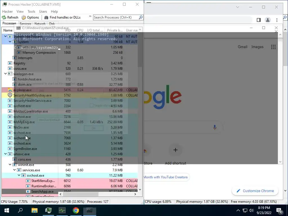Image resolution: width=288 pixels, height=216 pixels.
Task: Click the voice search microphone icon
Action: (215, 127)
